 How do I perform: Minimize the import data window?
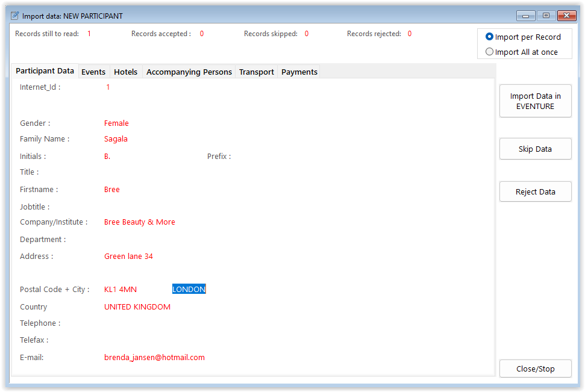click(526, 16)
